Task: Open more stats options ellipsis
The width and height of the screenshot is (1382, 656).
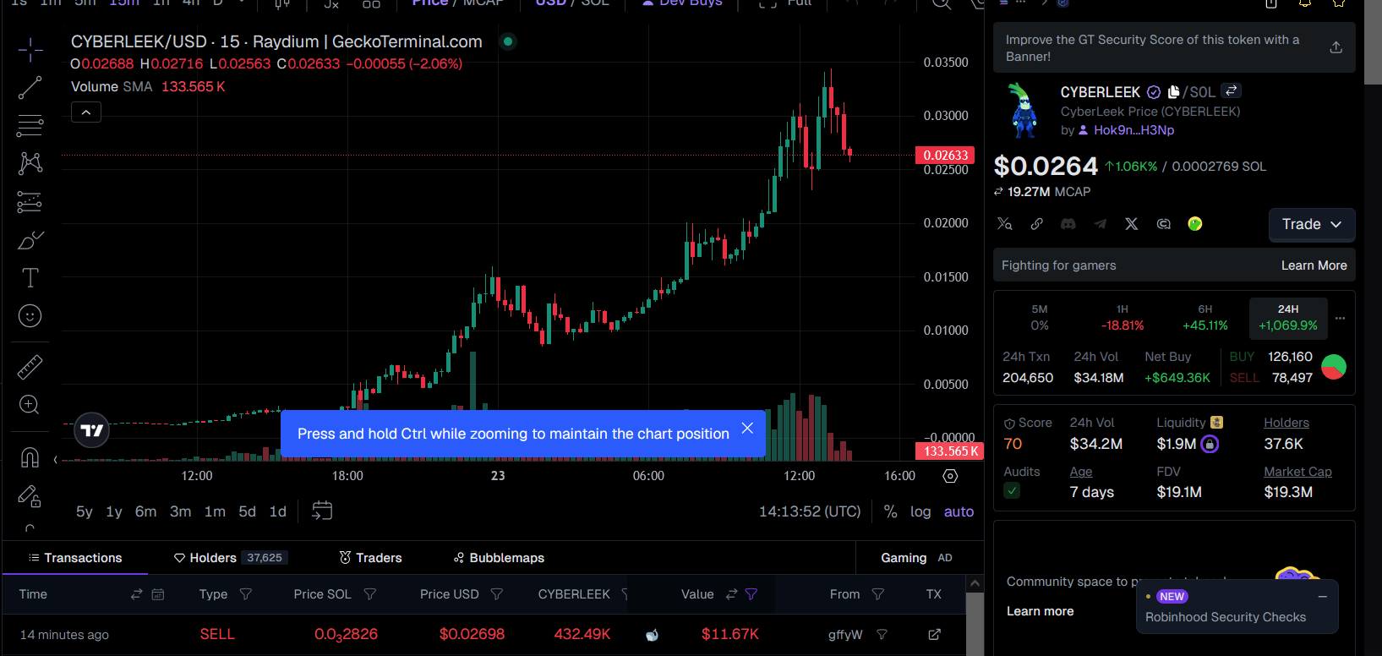Action: [1340, 319]
